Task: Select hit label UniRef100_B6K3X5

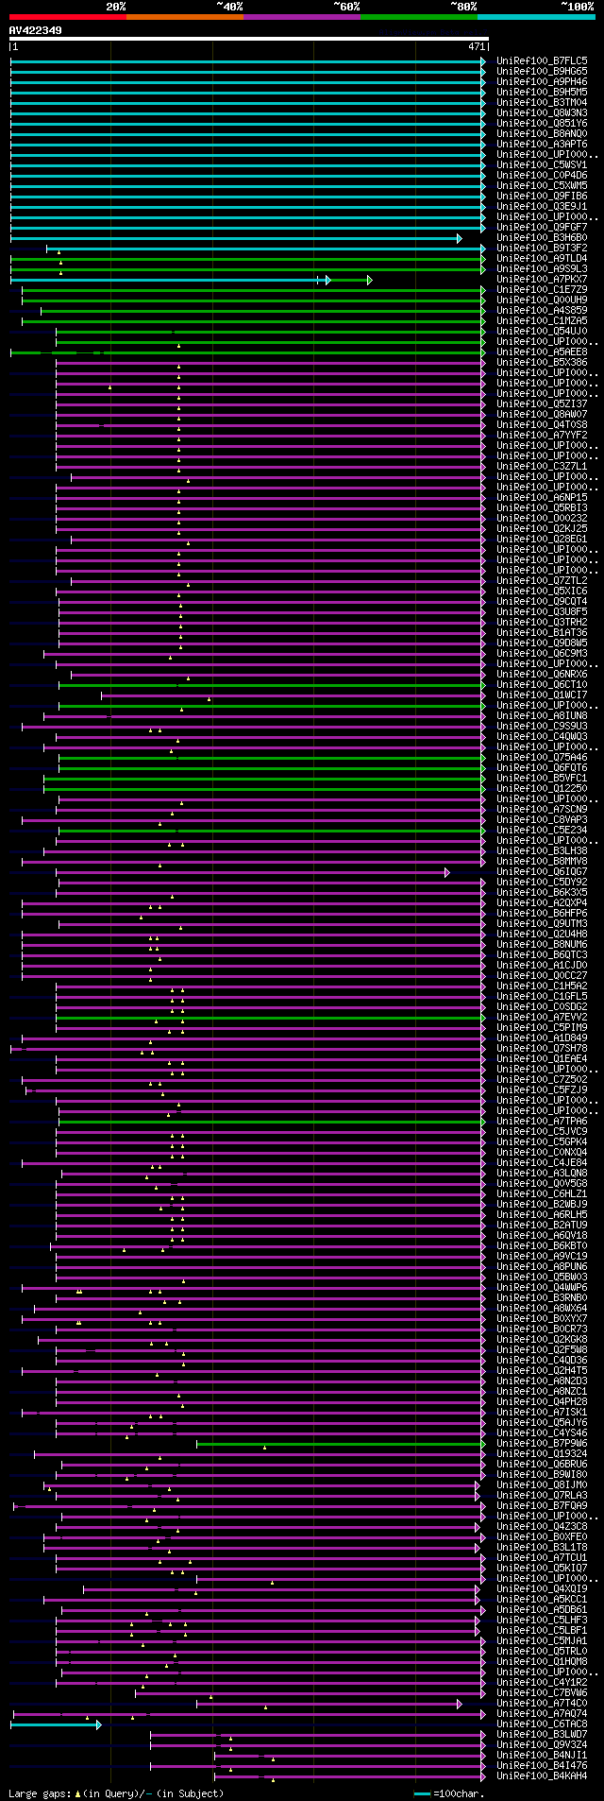Action: tap(542, 893)
